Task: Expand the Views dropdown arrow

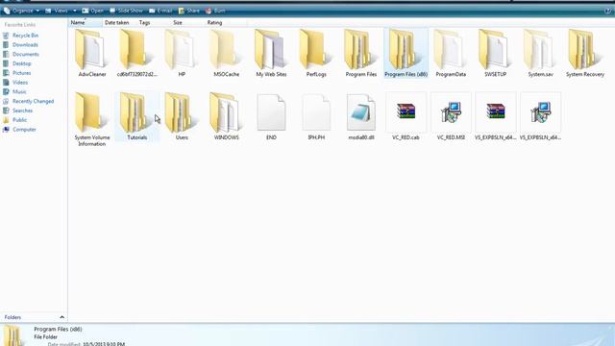Action: coord(75,11)
